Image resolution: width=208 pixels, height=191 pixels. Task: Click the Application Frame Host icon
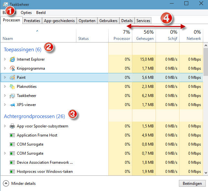pyautogui.click(x=12, y=135)
